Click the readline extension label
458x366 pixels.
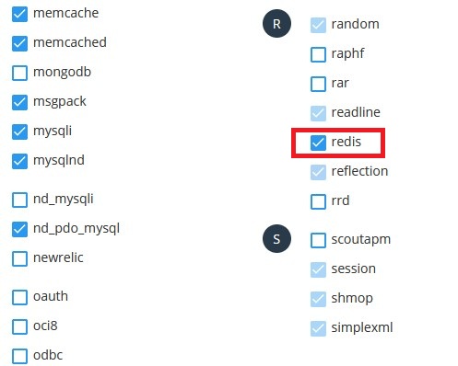(x=356, y=112)
